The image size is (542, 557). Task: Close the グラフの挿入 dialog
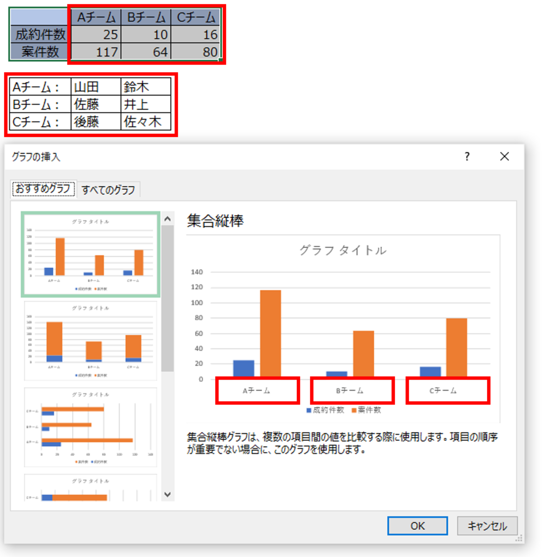pos(504,157)
